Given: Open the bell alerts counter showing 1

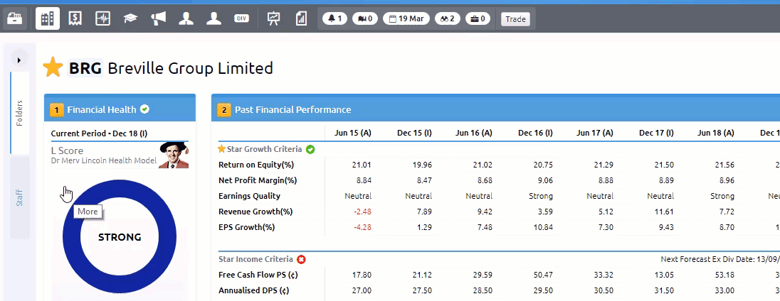Looking at the screenshot, I should [x=334, y=19].
